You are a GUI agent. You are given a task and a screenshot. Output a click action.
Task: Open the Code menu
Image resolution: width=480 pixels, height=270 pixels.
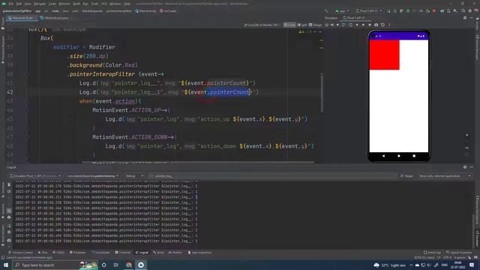(x=52, y=4)
